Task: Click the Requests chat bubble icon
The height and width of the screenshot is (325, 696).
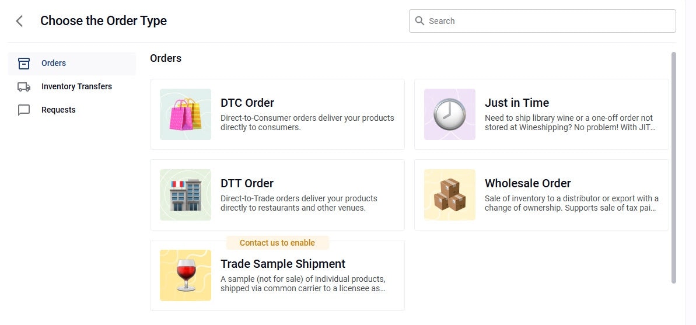Action: 24,110
